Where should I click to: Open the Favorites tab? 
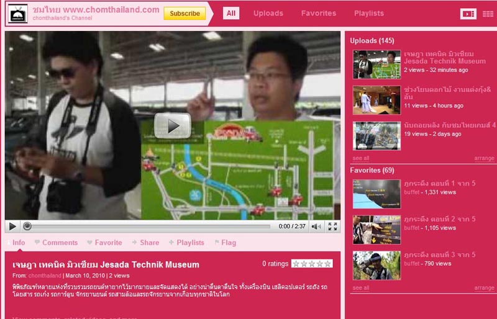319,13
